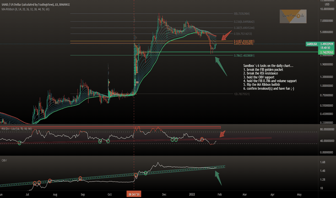Click the Dec label on time axis
The width and height of the screenshot is (336, 198).
point(164,194)
